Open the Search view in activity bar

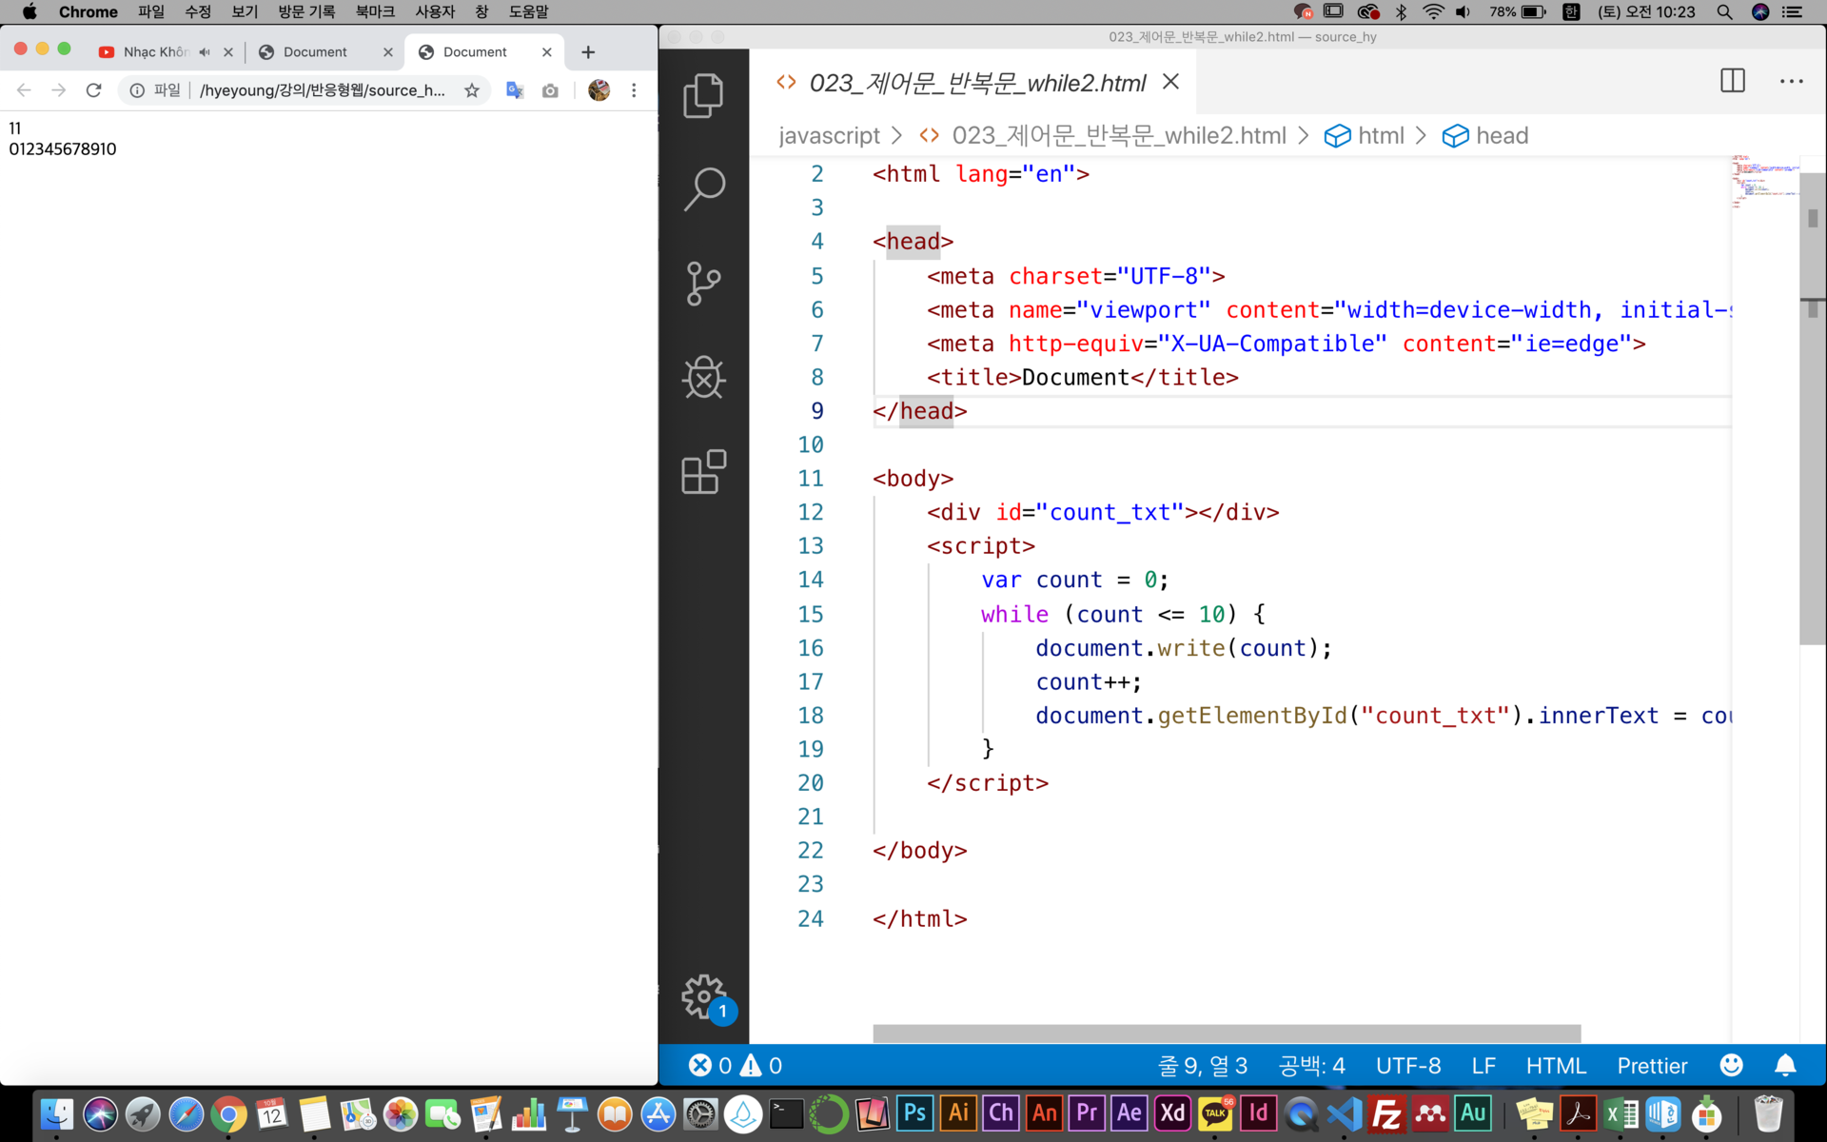703,188
